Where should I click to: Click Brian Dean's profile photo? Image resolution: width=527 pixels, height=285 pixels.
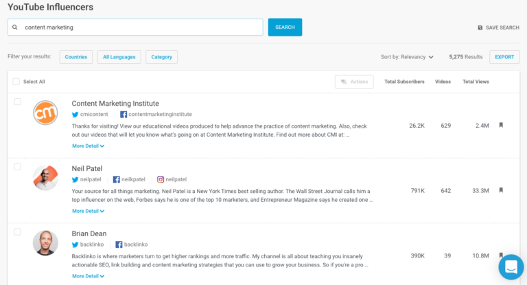pyautogui.click(x=45, y=243)
